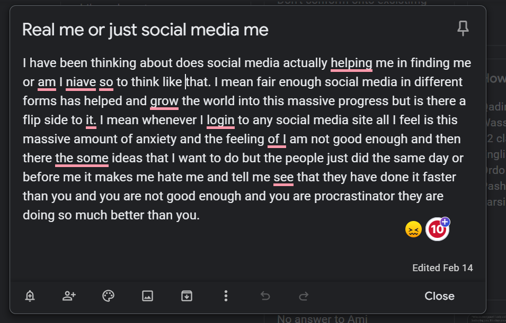Click the underlined word 'grow'
506x323 pixels.
tap(164, 101)
